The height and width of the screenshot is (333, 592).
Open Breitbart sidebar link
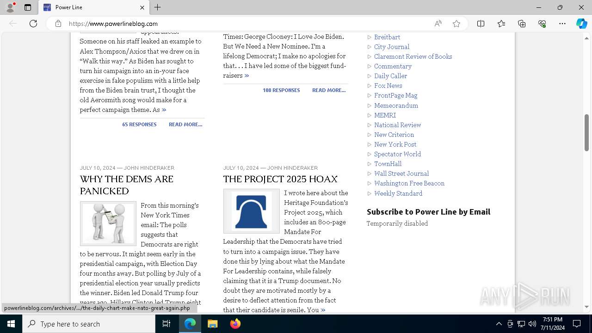387,37
